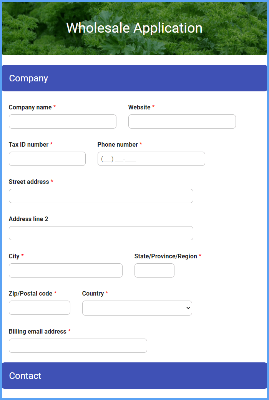The width and height of the screenshot is (269, 400).
Task: Select the Billing email address field
Action: pos(78,345)
